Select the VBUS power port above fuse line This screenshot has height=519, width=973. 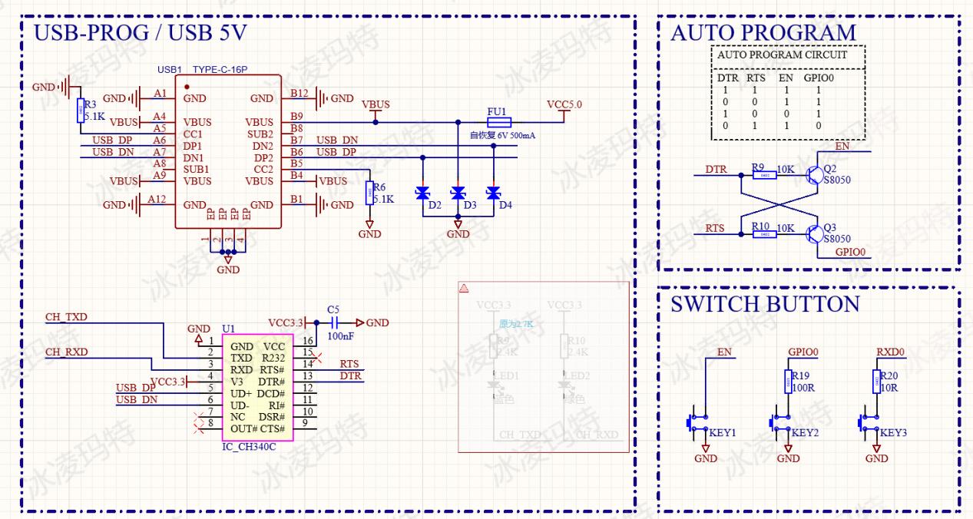tap(376, 109)
